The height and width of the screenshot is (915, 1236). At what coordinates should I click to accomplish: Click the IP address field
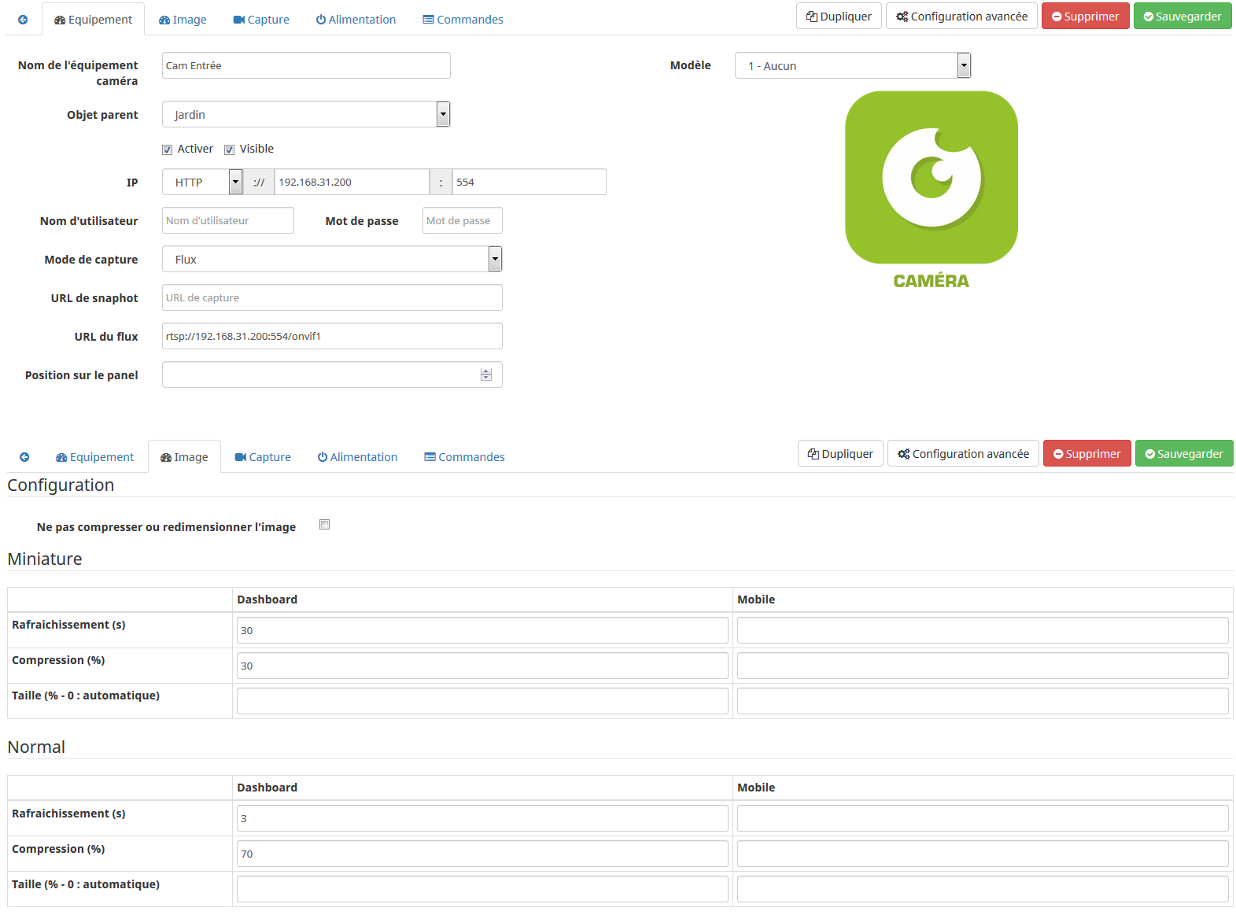(352, 182)
